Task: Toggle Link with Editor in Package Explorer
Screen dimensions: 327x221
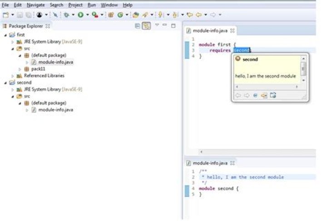Action: pyautogui.click(x=146, y=26)
